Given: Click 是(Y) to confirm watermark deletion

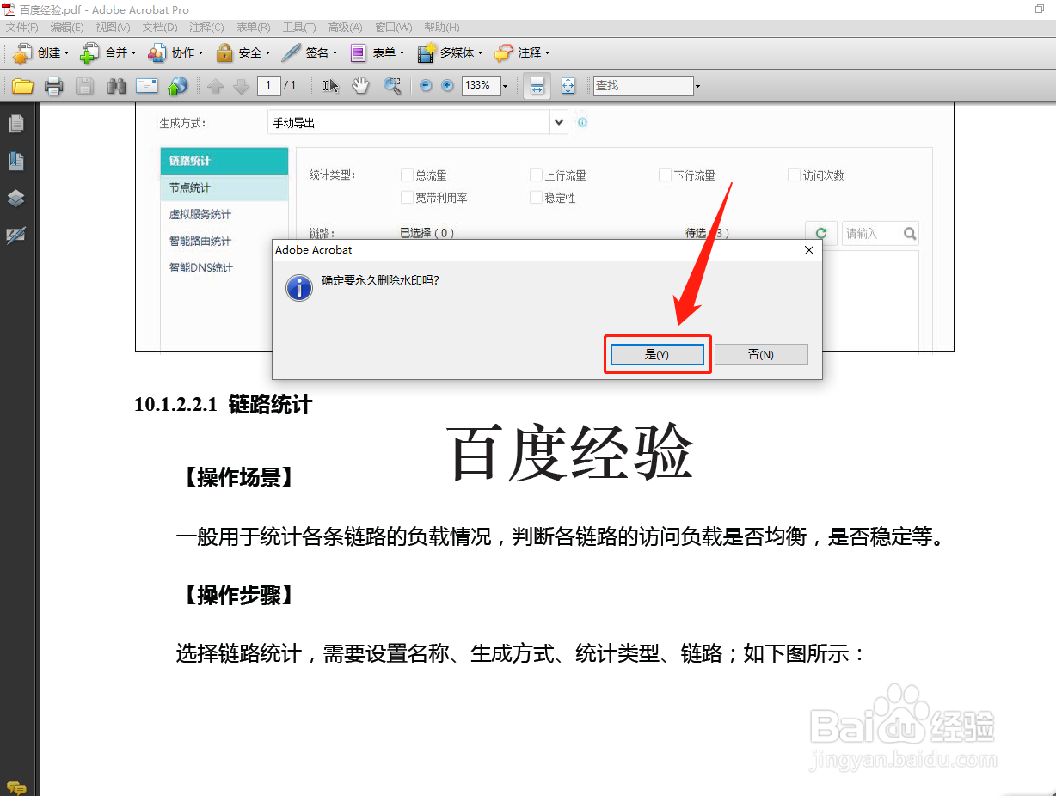Looking at the screenshot, I should tap(657, 354).
